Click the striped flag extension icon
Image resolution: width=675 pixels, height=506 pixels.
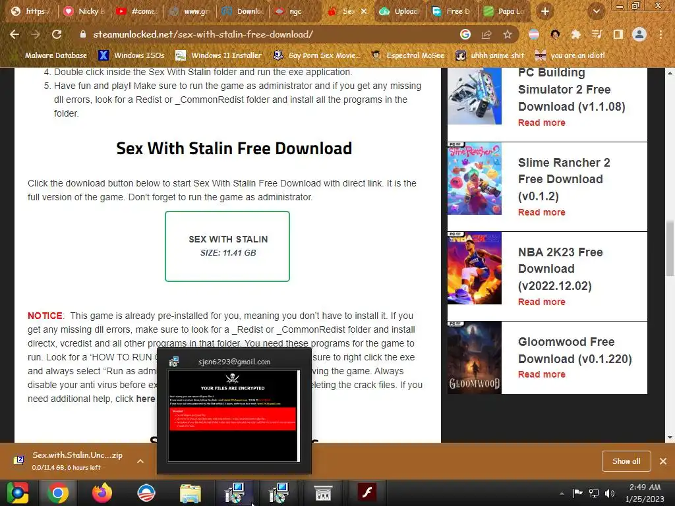click(x=534, y=34)
